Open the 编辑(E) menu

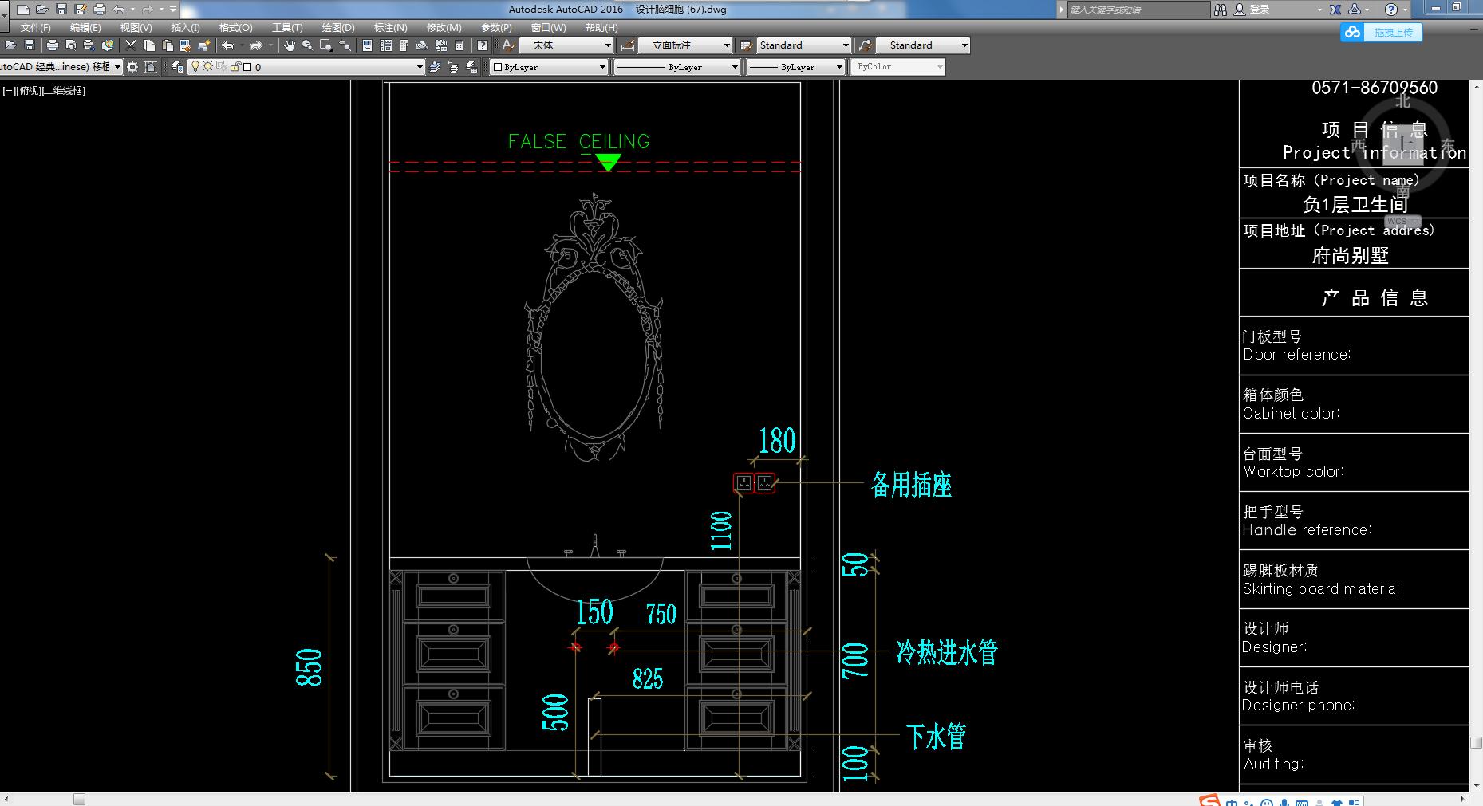[x=85, y=27]
